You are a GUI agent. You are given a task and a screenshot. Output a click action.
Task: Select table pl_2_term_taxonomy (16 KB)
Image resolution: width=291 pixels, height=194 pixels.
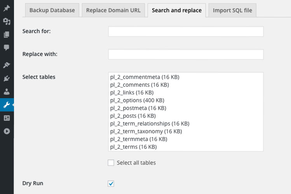[186, 132]
